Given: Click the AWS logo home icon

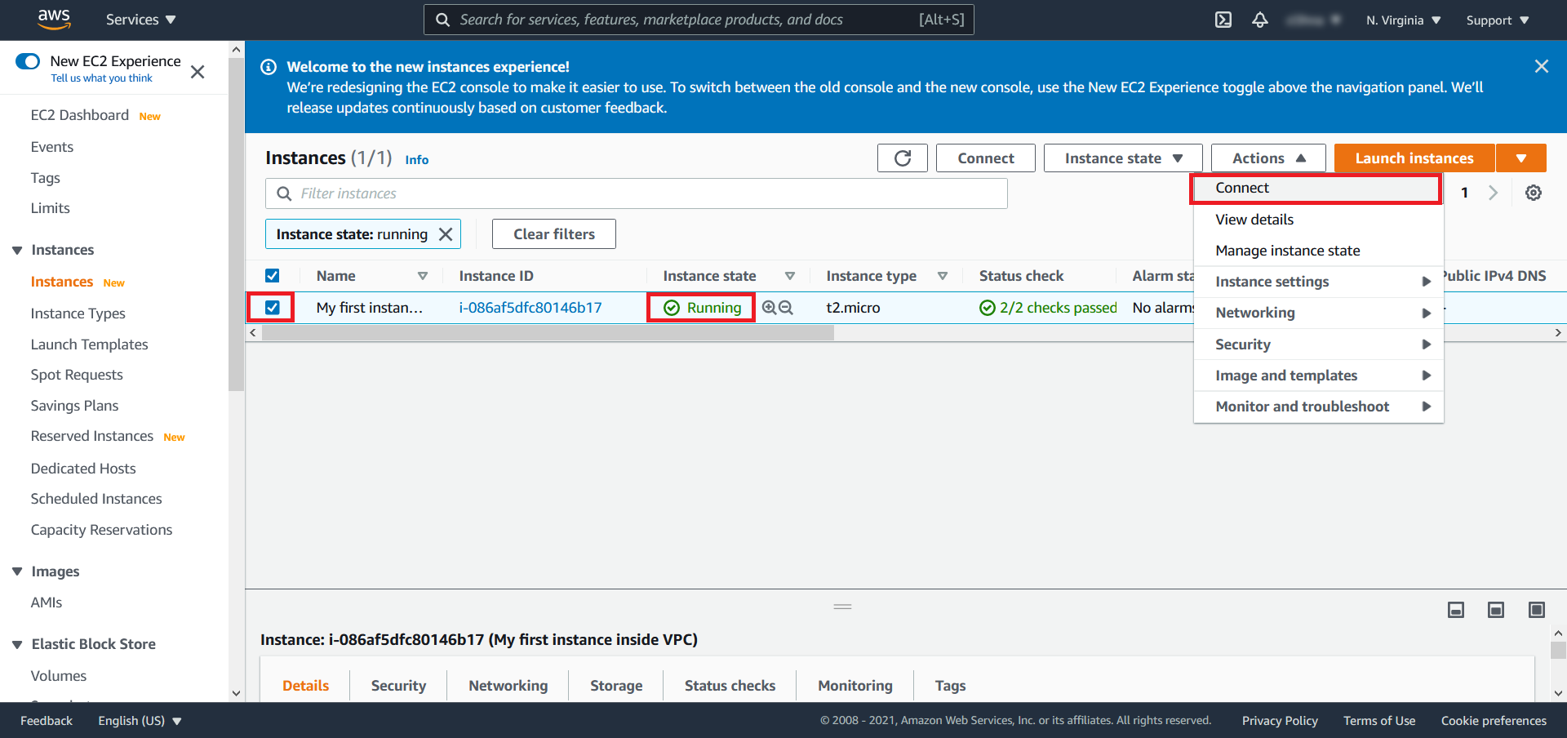Looking at the screenshot, I should (54, 19).
